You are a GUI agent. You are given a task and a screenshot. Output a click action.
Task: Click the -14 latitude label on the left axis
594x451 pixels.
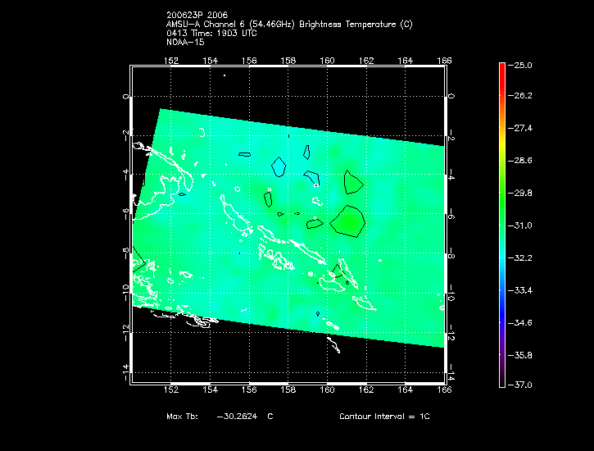[125, 370]
